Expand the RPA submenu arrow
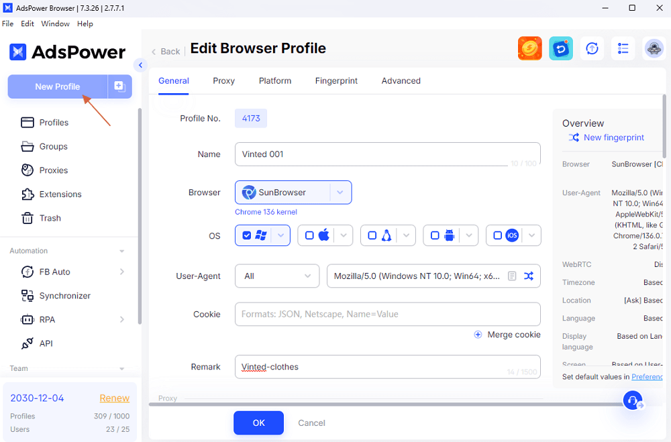Screen dimensions: 671x442 point(122,320)
